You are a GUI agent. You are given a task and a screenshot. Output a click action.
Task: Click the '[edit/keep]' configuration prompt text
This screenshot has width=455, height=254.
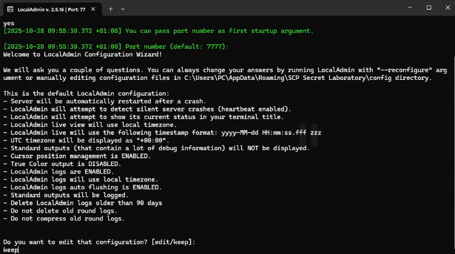[x=171, y=242]
